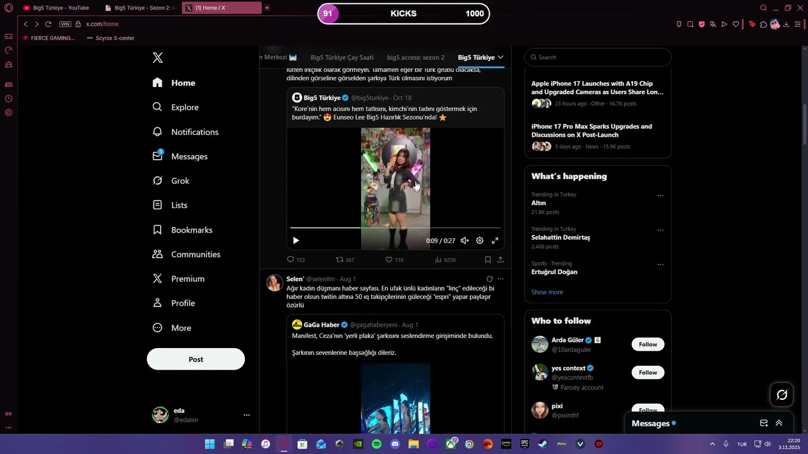This screenshot has height=454, width=808.
Task: Open Notifications page
Action: [x=186, y=132]
